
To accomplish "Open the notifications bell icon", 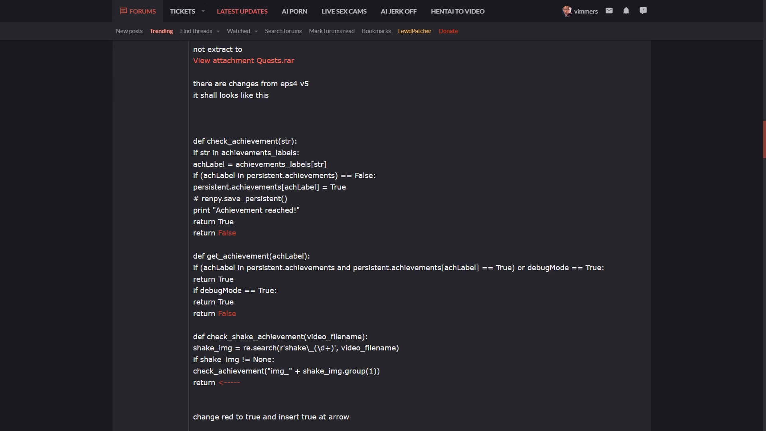I will (x=626, y=11).
